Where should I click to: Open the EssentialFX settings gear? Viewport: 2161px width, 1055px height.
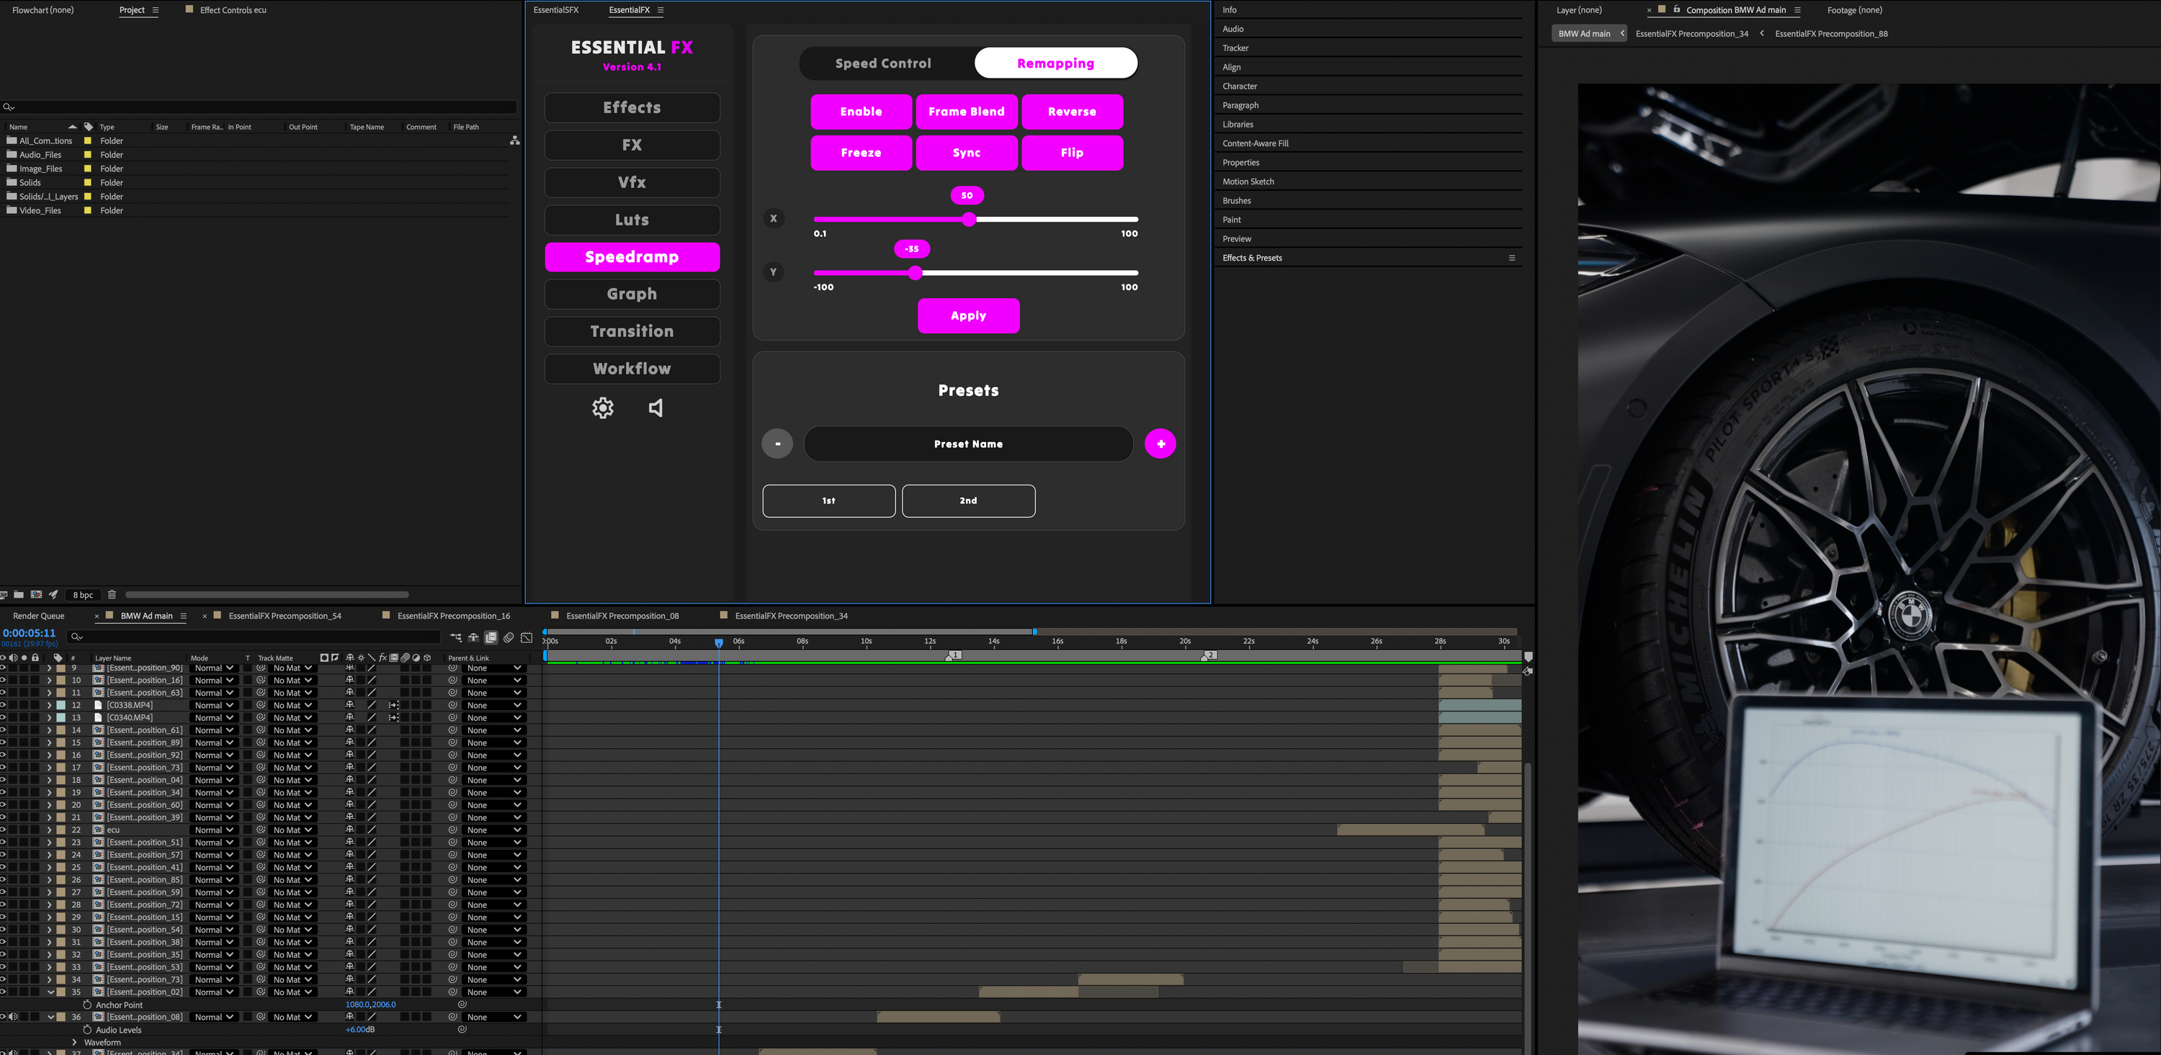coord(602,408)
